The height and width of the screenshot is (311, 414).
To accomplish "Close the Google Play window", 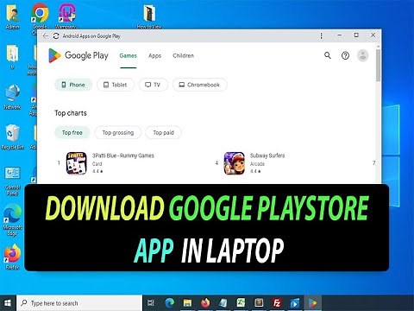I will click(x=373, y=35).
